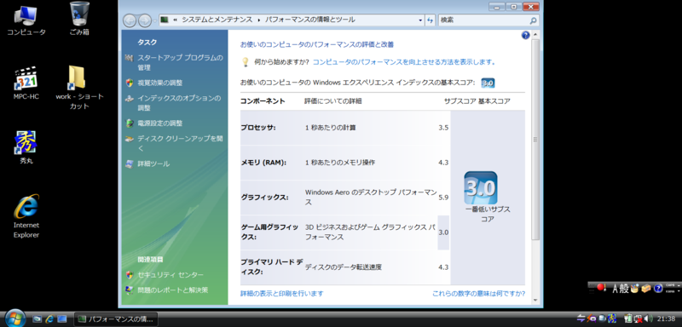Toggle the IME conversion mode '般' indicator
Image resolution: width=682 pixels, height=327 pixels.
click(624, 288)
